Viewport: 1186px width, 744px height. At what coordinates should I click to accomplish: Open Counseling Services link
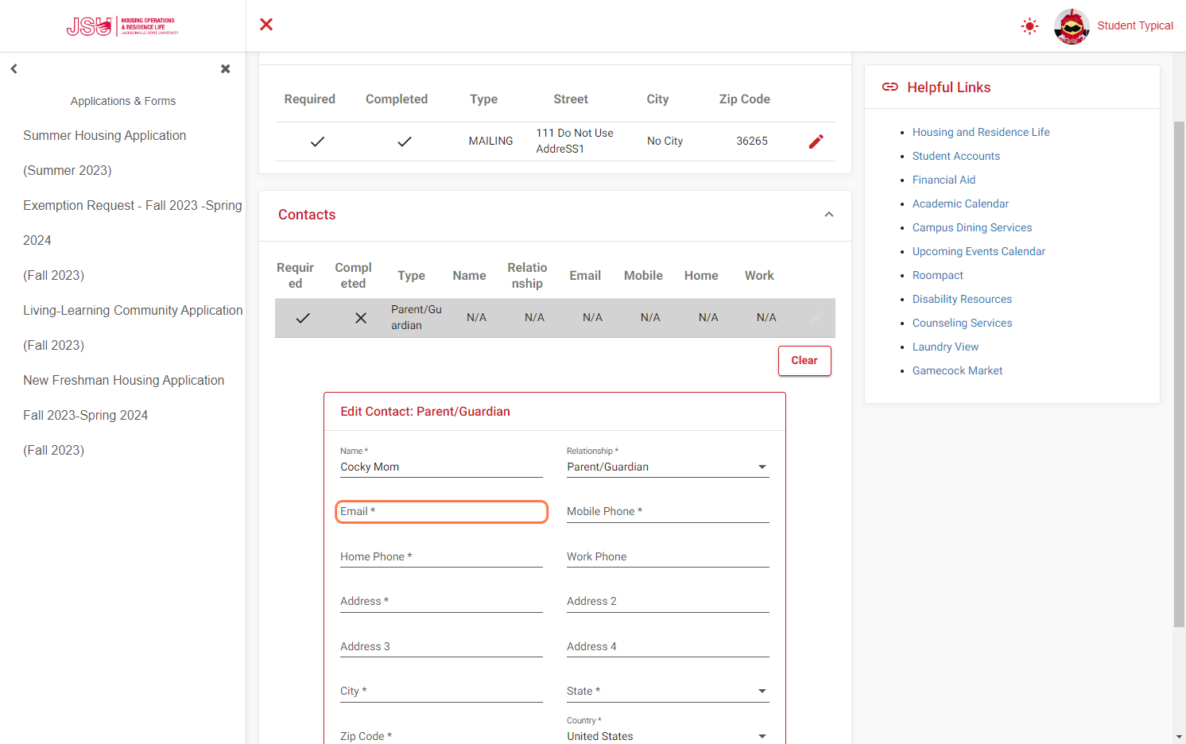[x=962, y=324]
